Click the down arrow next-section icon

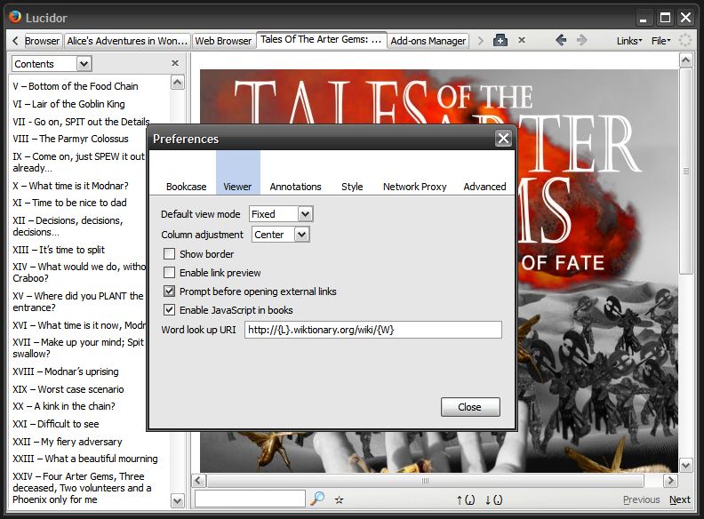coord(493,499)
